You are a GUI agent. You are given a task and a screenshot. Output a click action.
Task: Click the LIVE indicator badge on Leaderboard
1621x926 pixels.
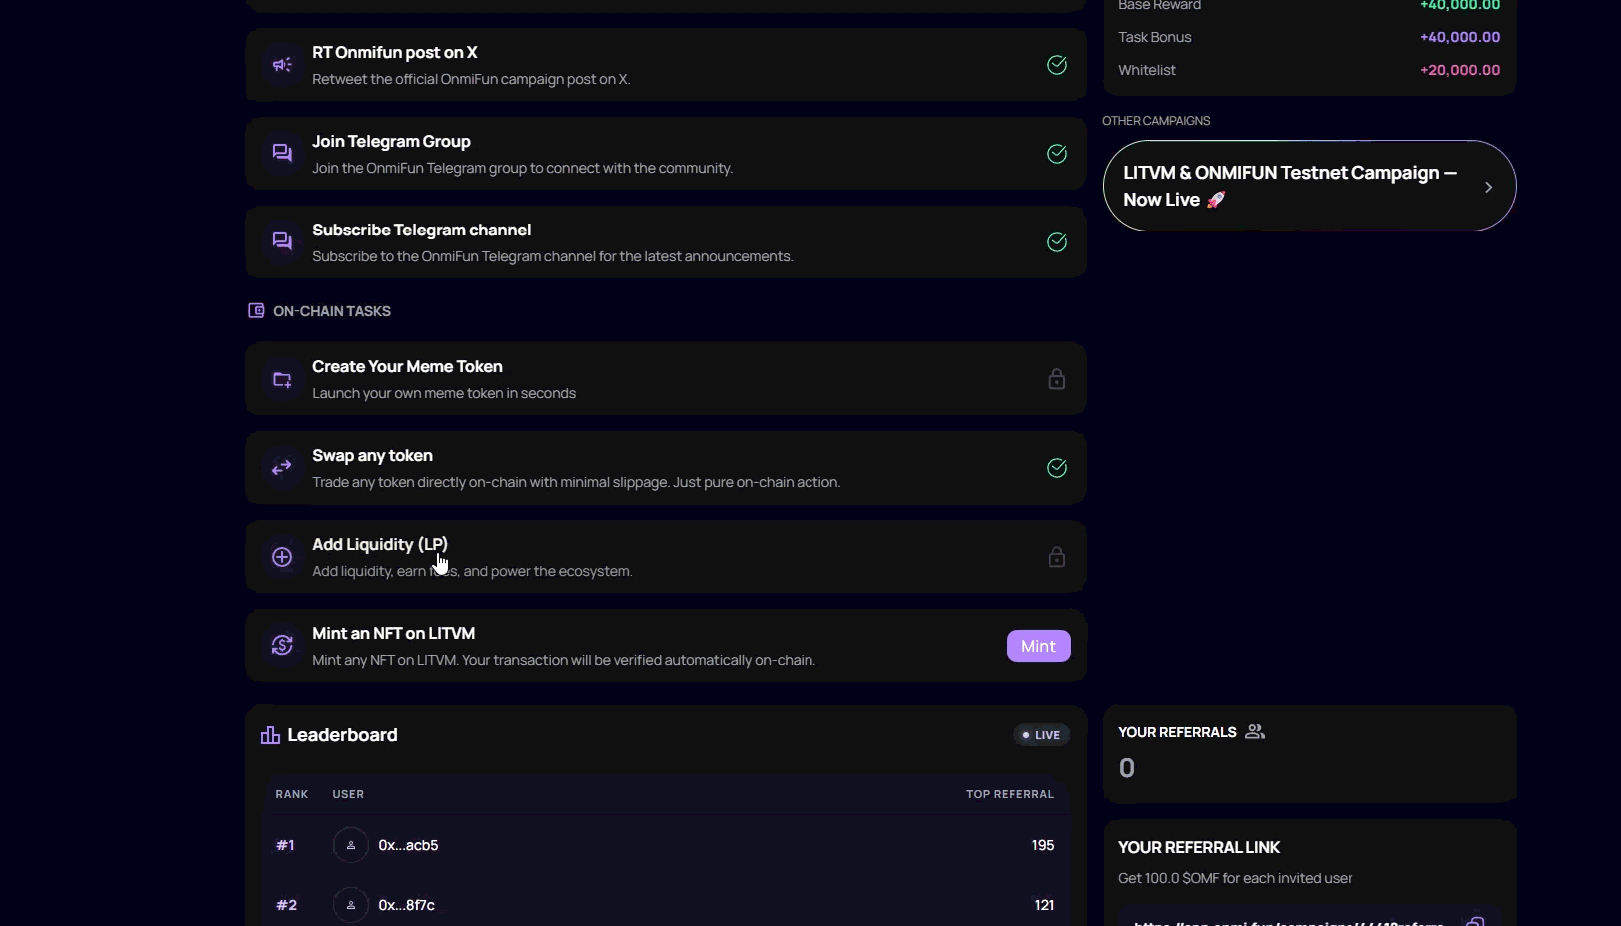(1041, 735)
